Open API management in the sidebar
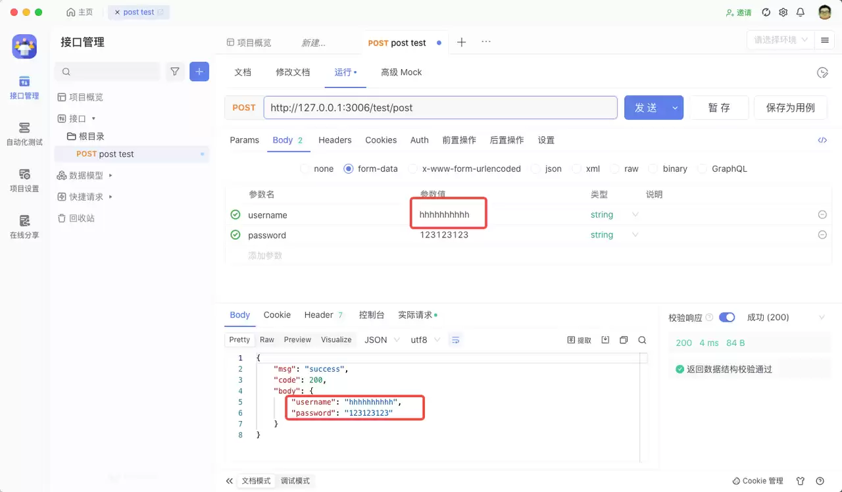The width and height of the screenshot is (842, 492). coord(24,87)
